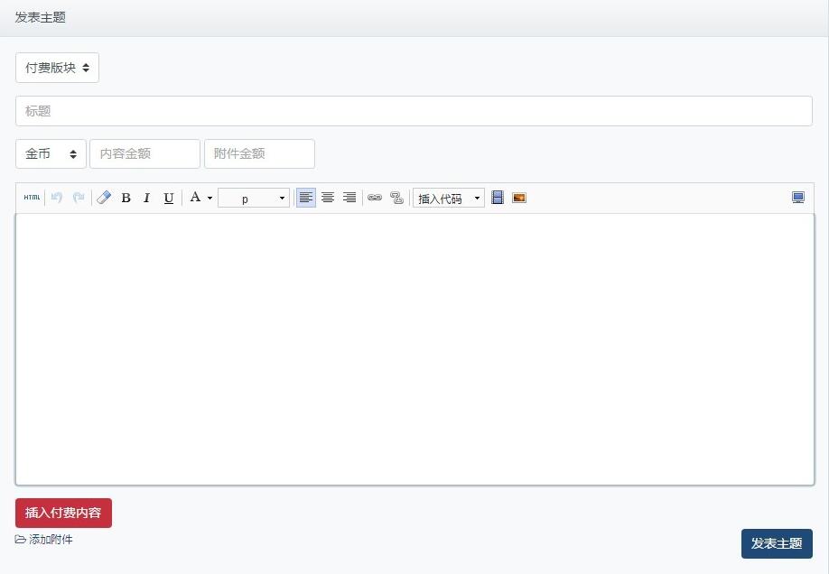Image resolution: width=829 pixels, height=574 pixels.
Task: Toggle fullscreen editor mode
Action: coord(798,198)
